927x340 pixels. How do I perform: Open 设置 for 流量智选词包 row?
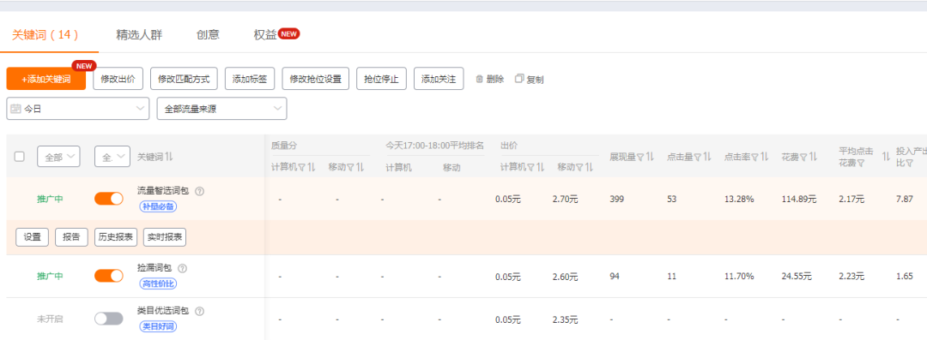33,237
